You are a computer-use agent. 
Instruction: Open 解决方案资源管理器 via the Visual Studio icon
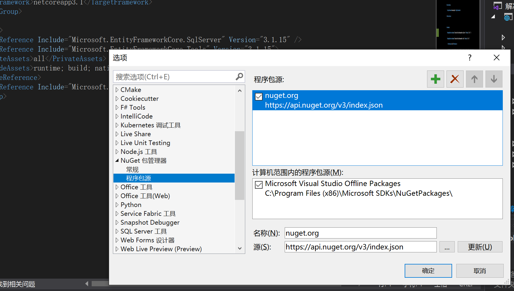[x=497, y=6]
